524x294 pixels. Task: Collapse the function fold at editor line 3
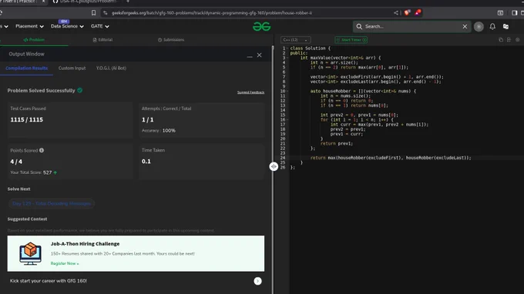click(287, 58)
